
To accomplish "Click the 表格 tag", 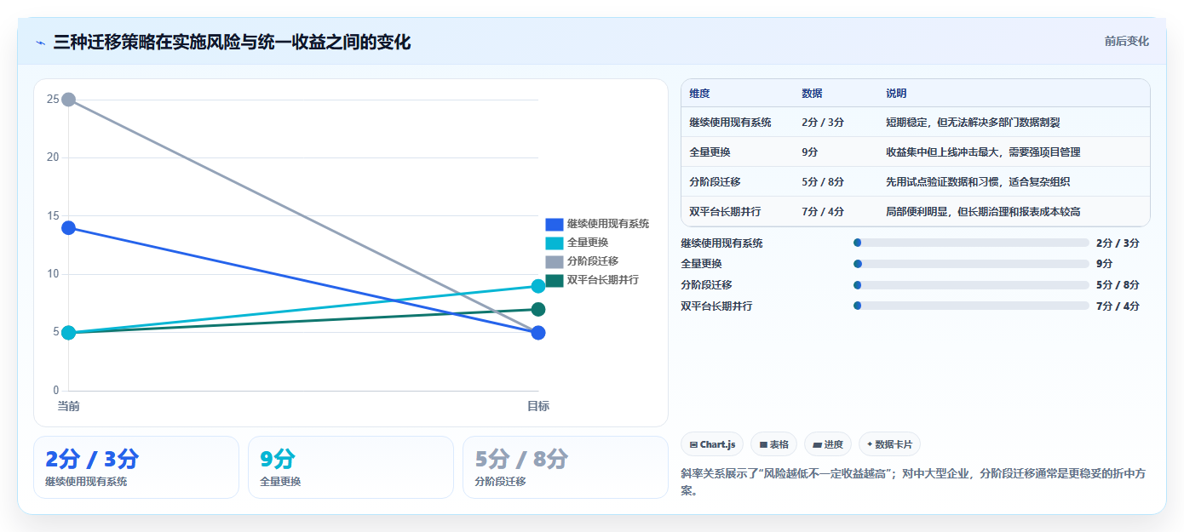I will pyautogui.click(x=773, y=444).
